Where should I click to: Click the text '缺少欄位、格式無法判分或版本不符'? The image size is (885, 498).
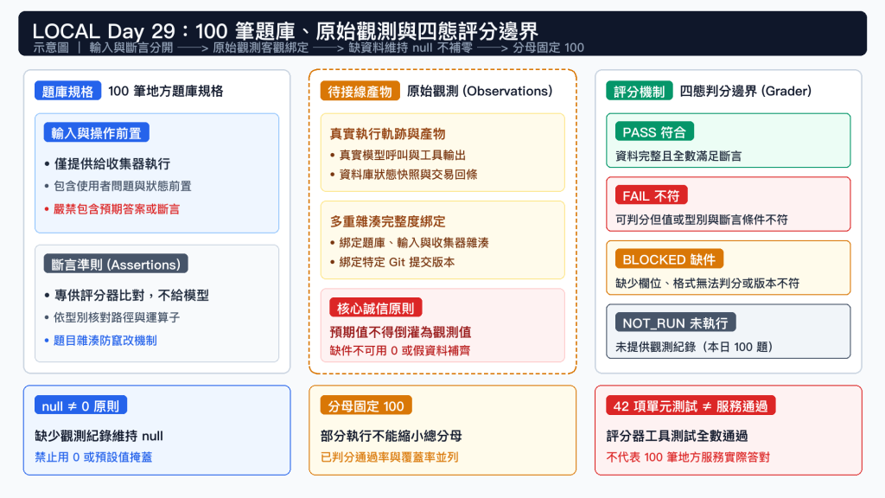[x=707, y=284]
